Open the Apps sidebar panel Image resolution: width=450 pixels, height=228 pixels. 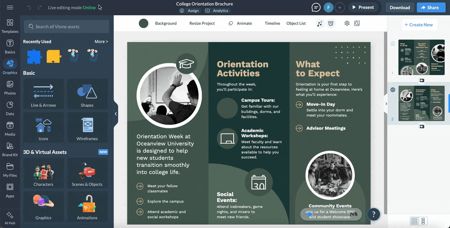click(x=10, y=191)
